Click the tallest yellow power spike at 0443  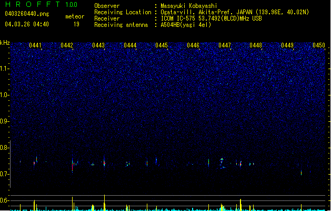click(104, 203)
